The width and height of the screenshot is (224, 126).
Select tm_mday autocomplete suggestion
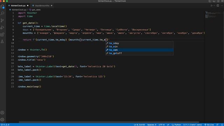(139, 43)
